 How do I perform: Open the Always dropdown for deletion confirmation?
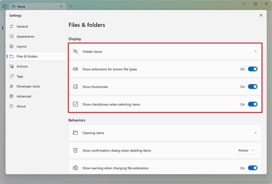pyautogui.click(x=246, y=150)
